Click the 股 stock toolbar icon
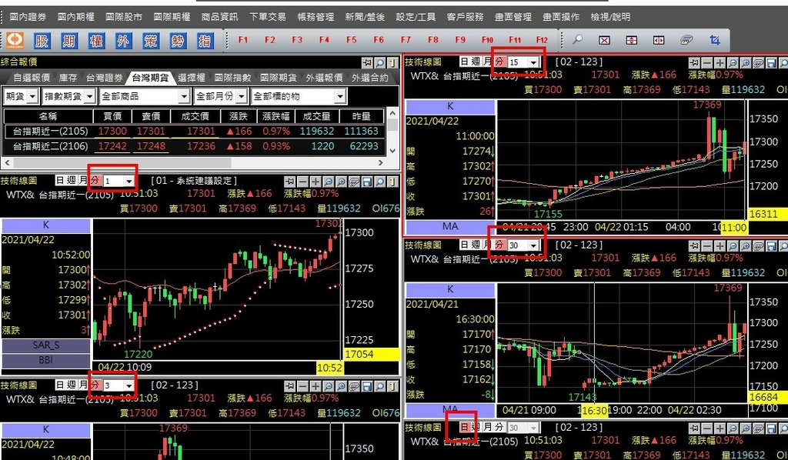 [x=42, y=40]
